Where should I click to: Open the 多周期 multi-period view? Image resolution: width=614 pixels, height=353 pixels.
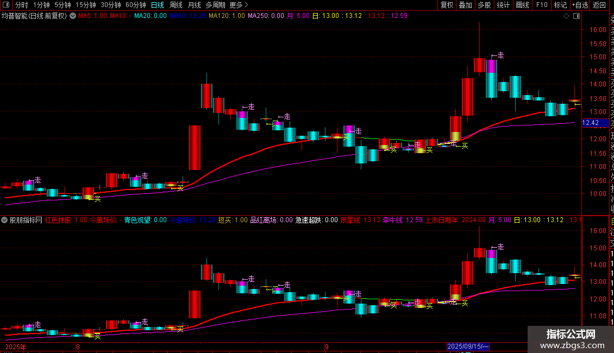215,5
